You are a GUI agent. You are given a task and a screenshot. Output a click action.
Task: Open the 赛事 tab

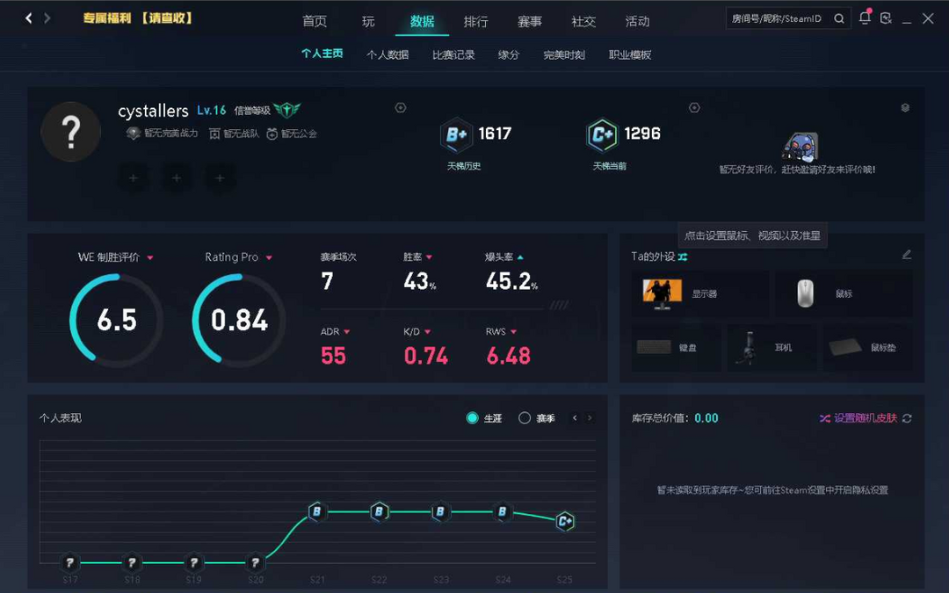(530, 22)
